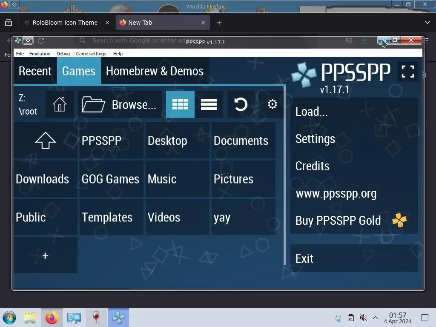Viewport: 436px width, 327px height.
Task: Open the PPSSPP folder
Action: (x=112, y=141)
